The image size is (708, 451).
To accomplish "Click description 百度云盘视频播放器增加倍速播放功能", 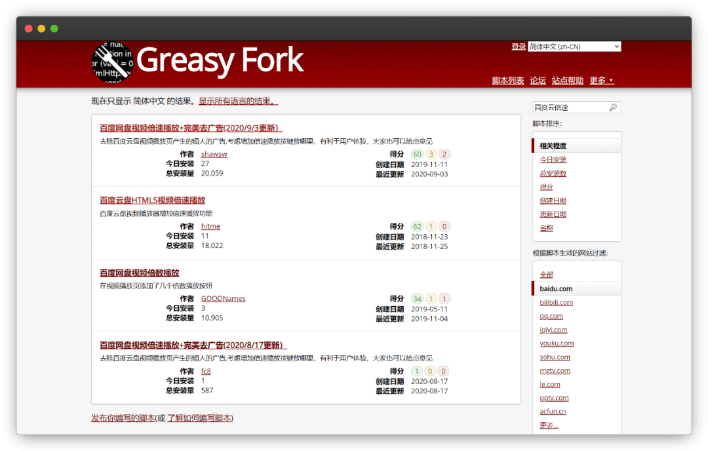I will coord(156,213).
